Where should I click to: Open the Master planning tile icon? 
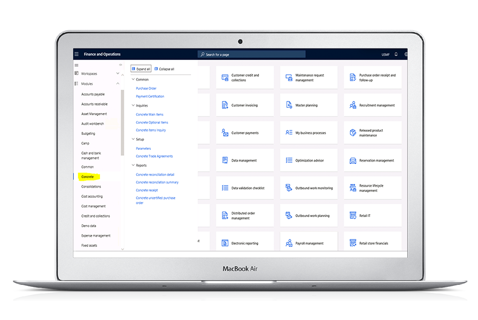289,105
